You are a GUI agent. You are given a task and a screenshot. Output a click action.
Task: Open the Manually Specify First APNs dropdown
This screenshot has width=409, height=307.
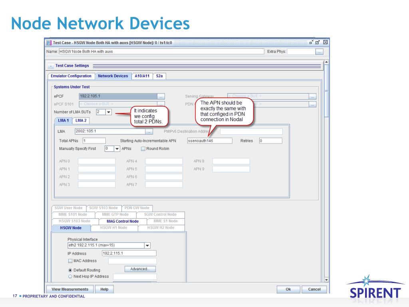(x=117, y=149)
